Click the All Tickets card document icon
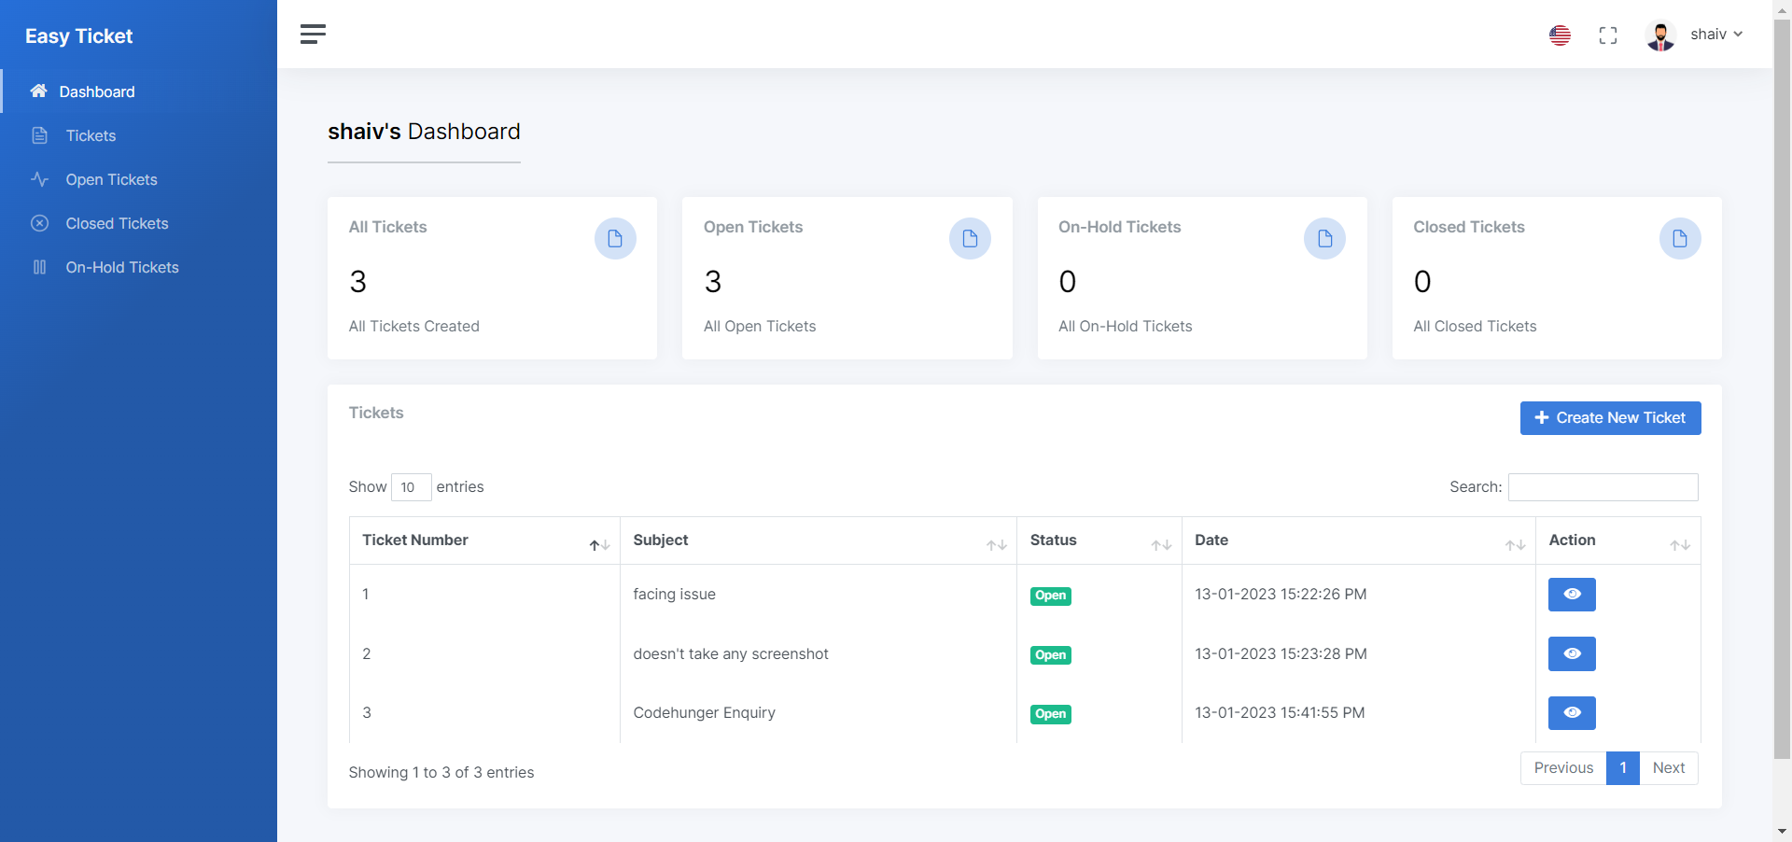 coord(615,239)
